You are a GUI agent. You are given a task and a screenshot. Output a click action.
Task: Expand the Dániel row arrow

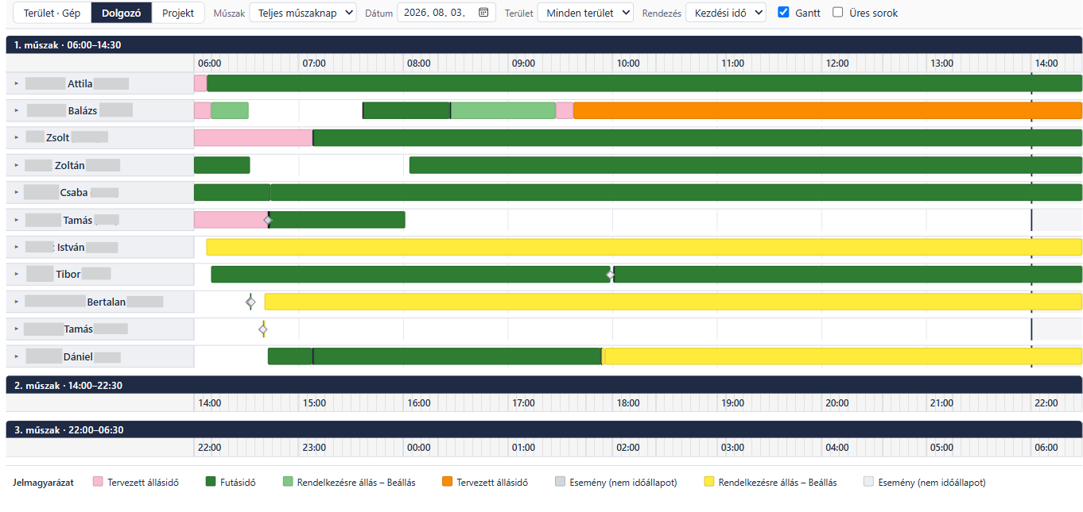tap(16, 356)
